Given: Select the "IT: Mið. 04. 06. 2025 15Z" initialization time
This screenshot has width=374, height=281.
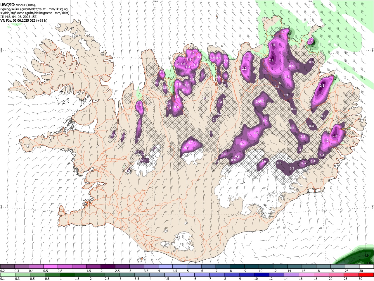Looking at the screenshot, I should 18,17.
